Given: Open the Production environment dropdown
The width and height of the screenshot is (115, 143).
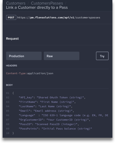Looking at the screenshot, I should (x=24, y=56).
